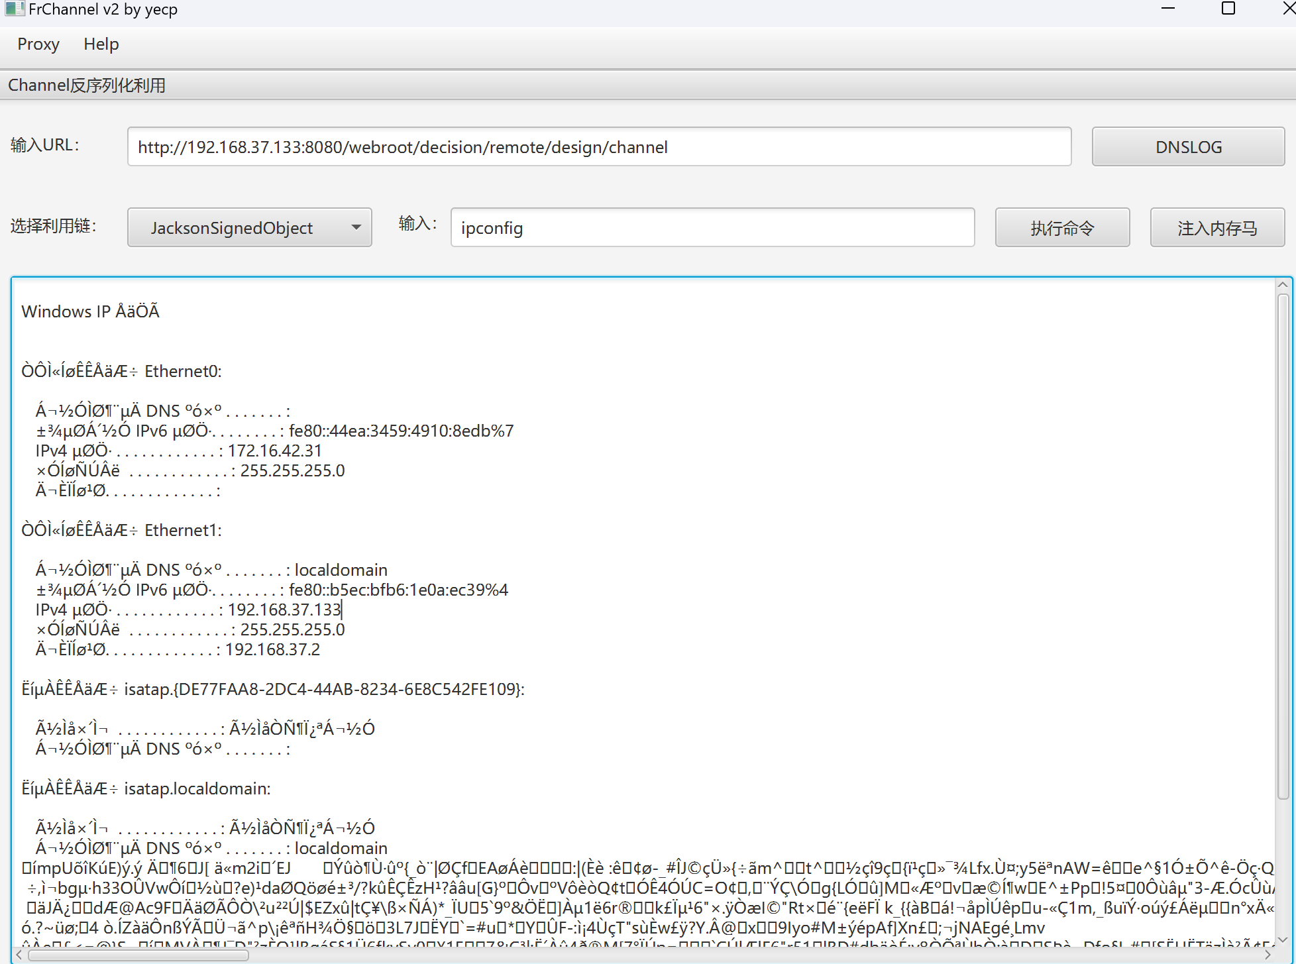Click horizontal scrollbar right arrow
The image size is (1296, 964).
tap(1267, 955)
